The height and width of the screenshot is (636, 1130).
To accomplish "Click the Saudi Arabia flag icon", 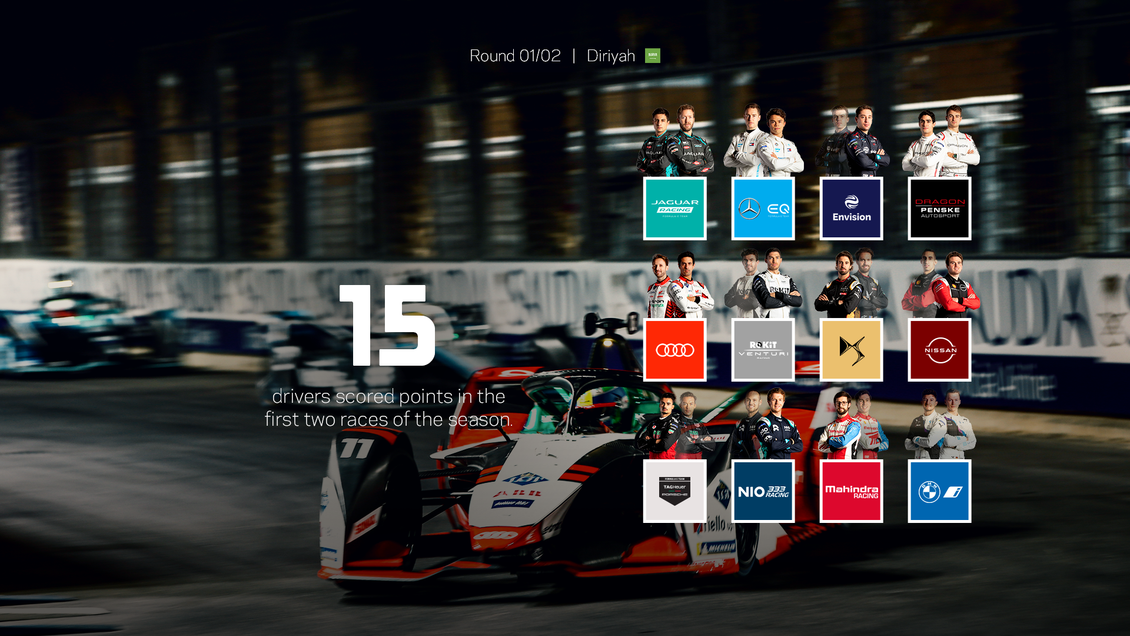I will [x=652, y=56].
